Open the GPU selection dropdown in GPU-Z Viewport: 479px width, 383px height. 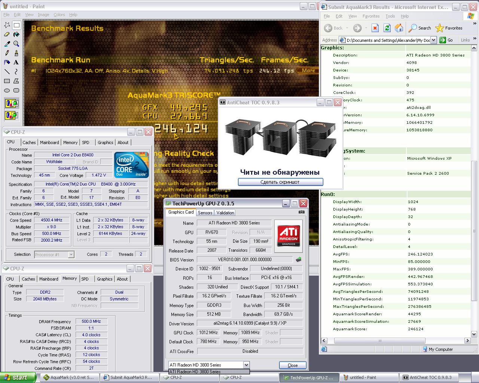(246, 365)
